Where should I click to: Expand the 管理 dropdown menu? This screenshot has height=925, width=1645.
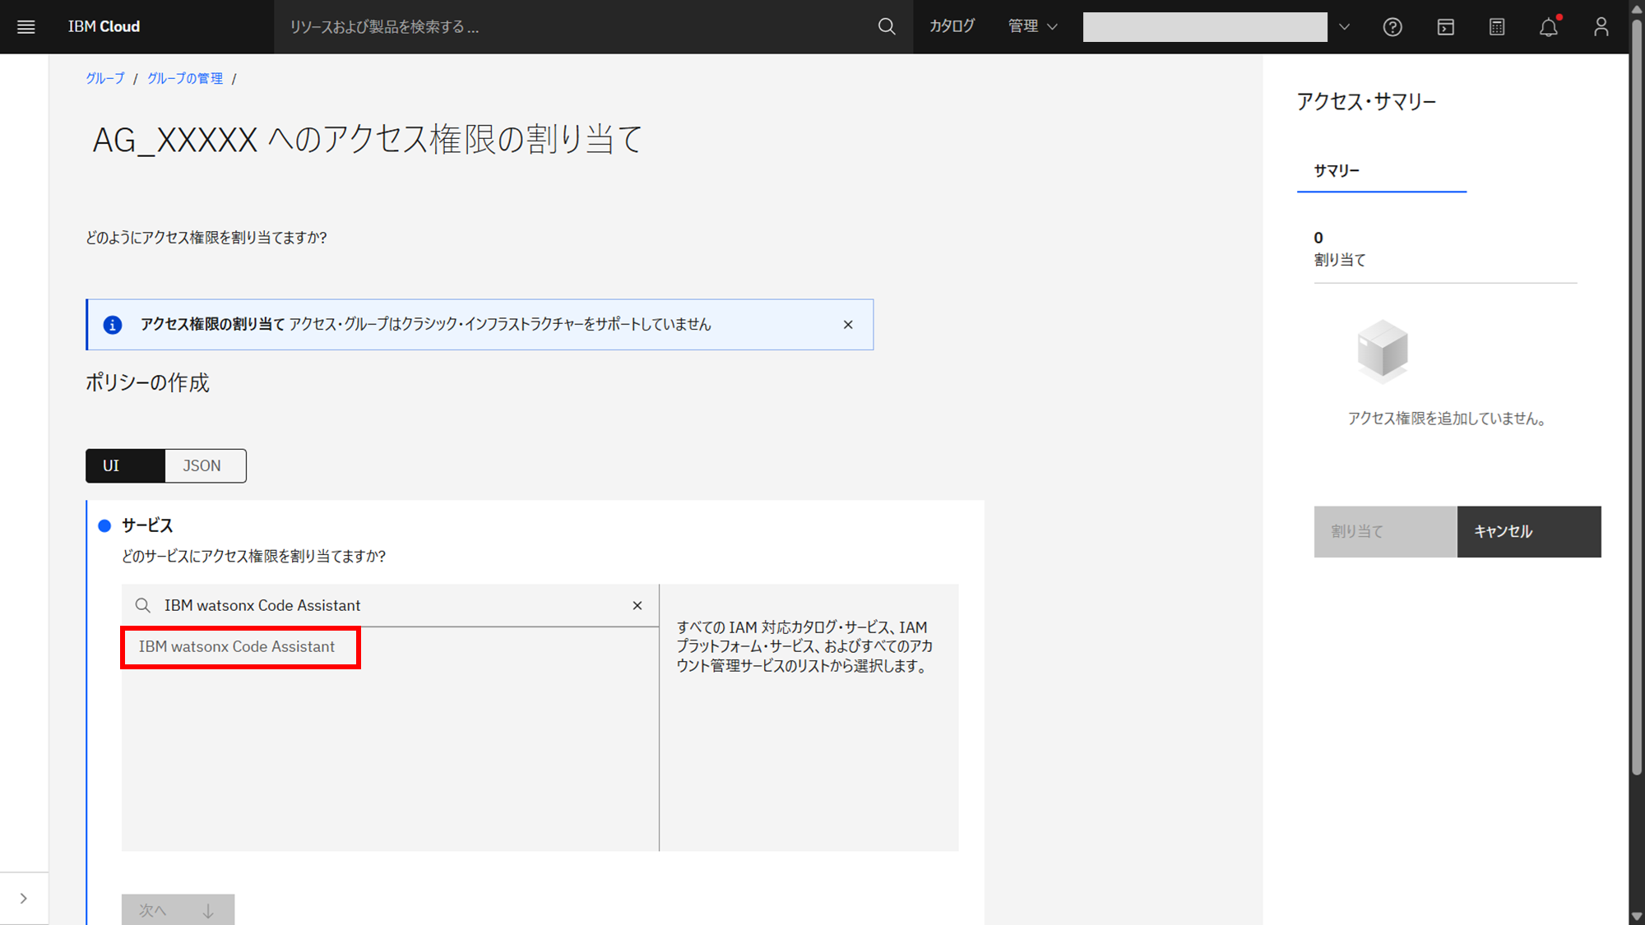[1032, 27]
